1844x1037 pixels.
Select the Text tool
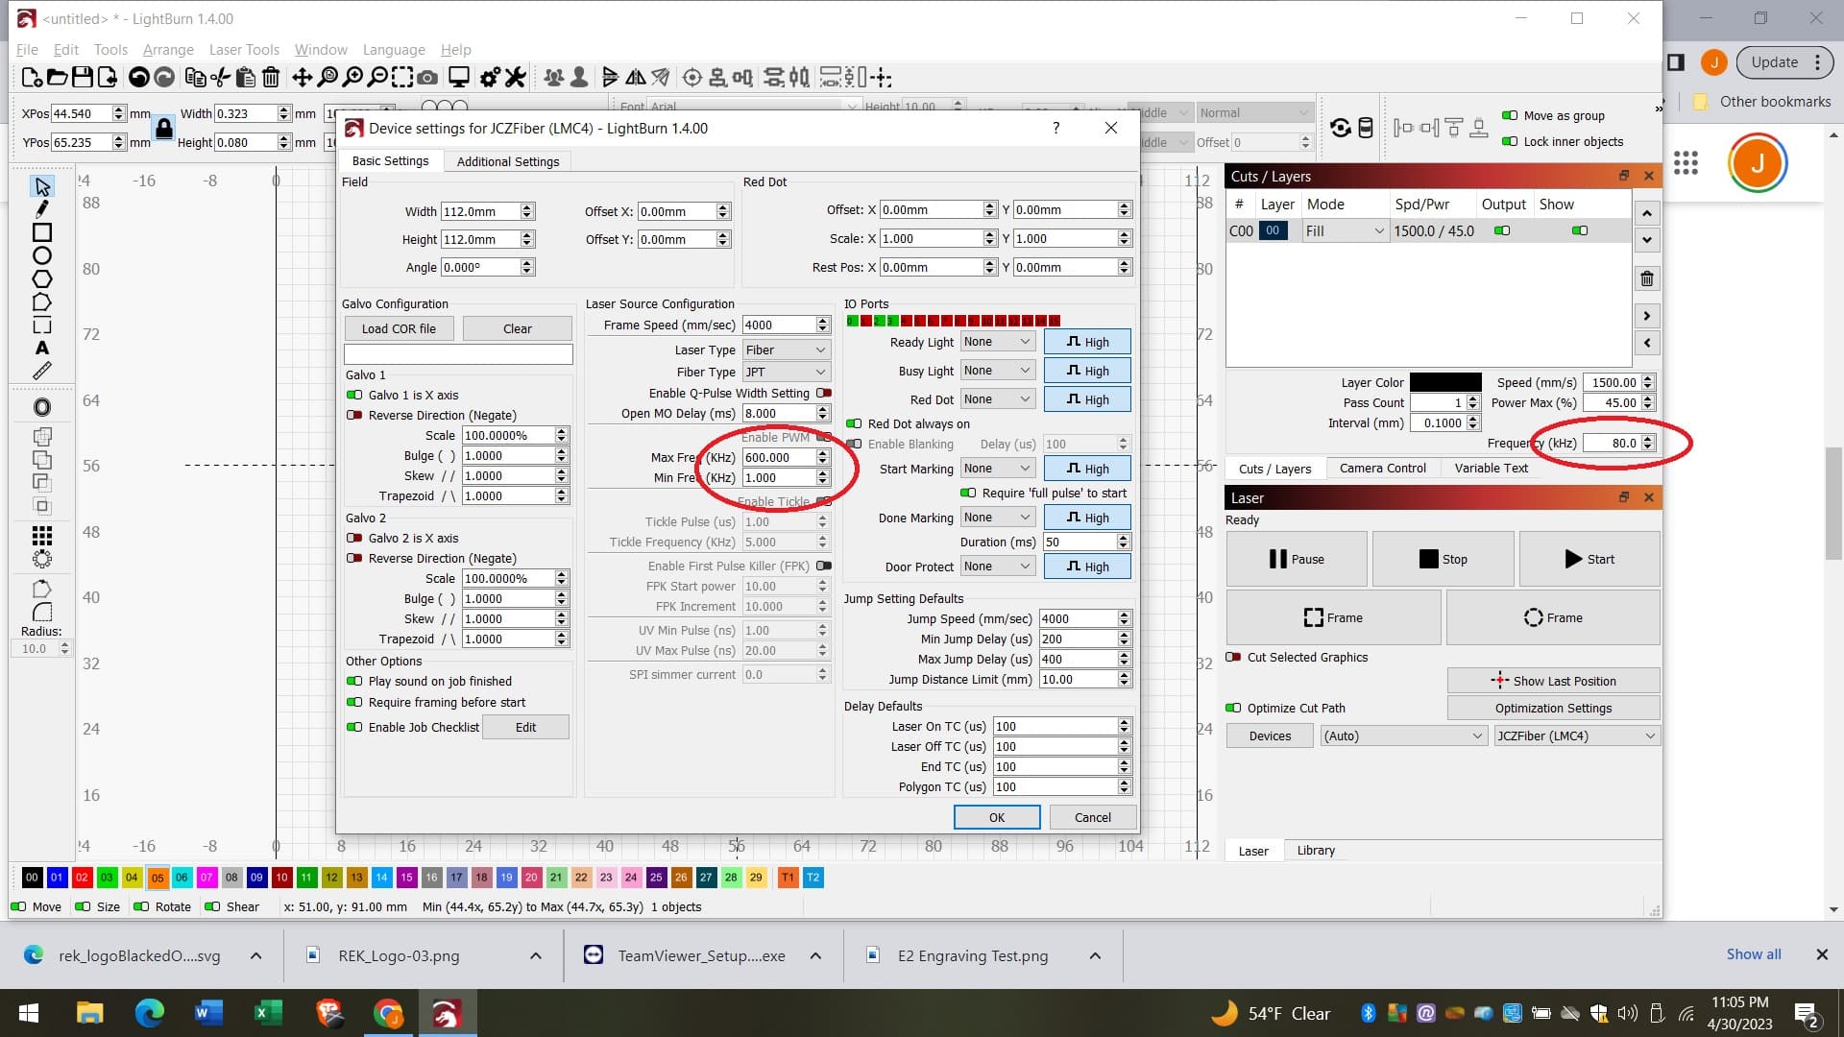(41, 348)
